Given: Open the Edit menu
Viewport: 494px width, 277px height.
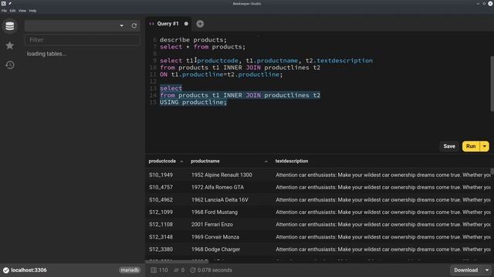Looking at the screenshot, I should [12, 11].
